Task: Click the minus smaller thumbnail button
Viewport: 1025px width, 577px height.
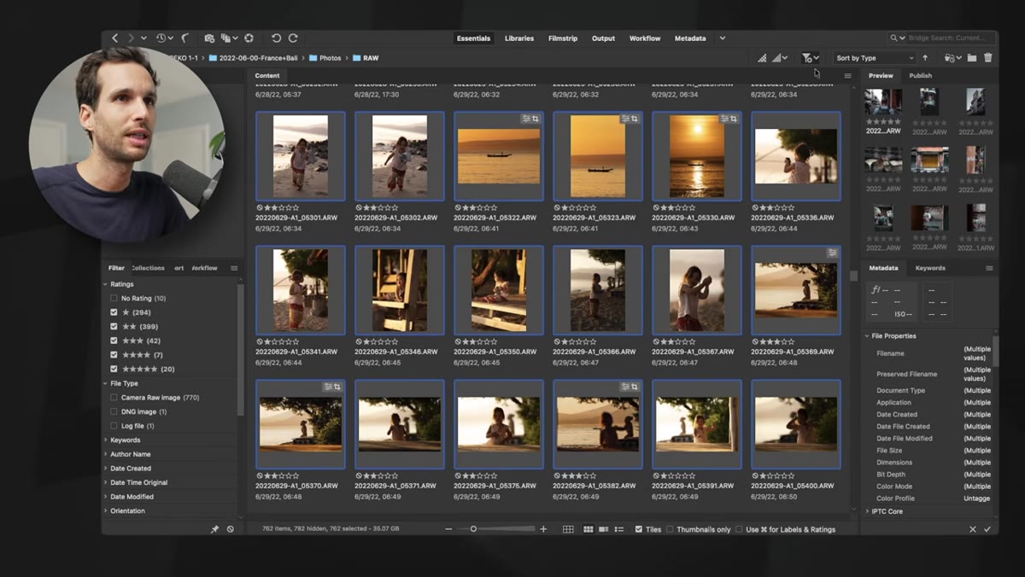Action: pyautogui.click(x=448, y=529)
